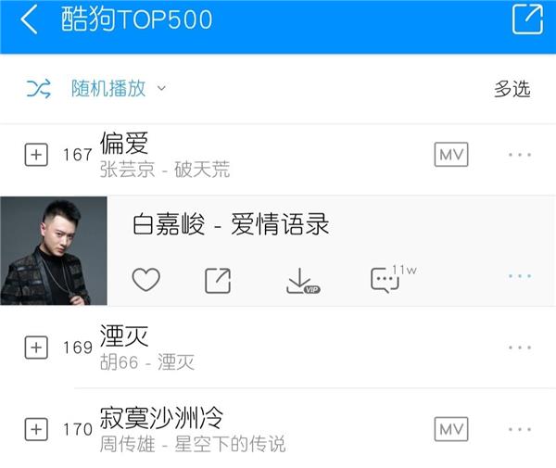Open the MV for 偏爱

[x=451, y=155]
